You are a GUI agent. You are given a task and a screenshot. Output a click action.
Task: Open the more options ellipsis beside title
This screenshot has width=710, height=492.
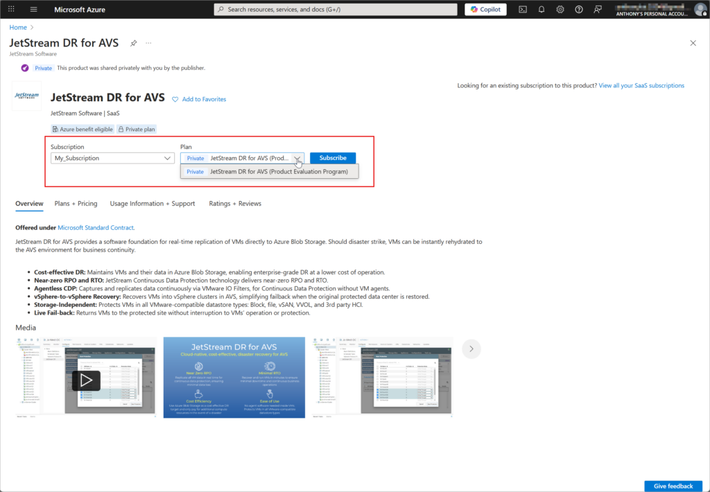point(148,43)
